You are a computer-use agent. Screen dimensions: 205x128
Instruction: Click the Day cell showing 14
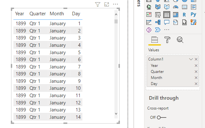(x=78, y=117)
